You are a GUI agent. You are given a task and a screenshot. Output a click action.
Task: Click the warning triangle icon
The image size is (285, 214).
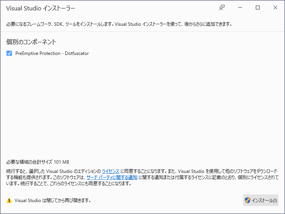point(9,201)
